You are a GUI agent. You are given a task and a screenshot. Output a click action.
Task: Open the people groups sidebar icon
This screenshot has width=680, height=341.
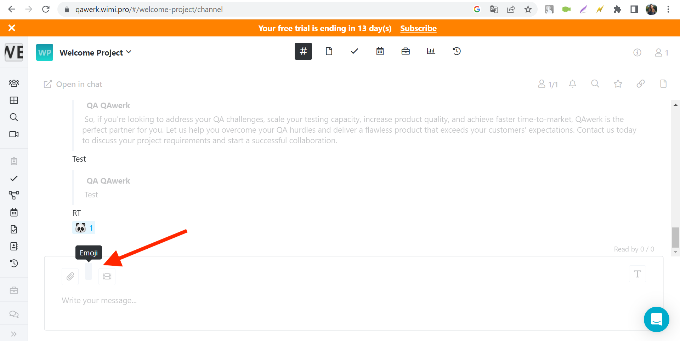click(14, 83)
